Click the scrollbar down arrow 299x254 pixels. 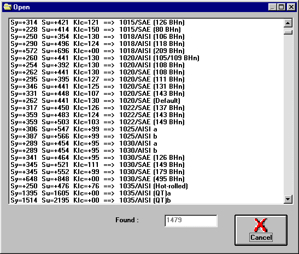(288, 199)
